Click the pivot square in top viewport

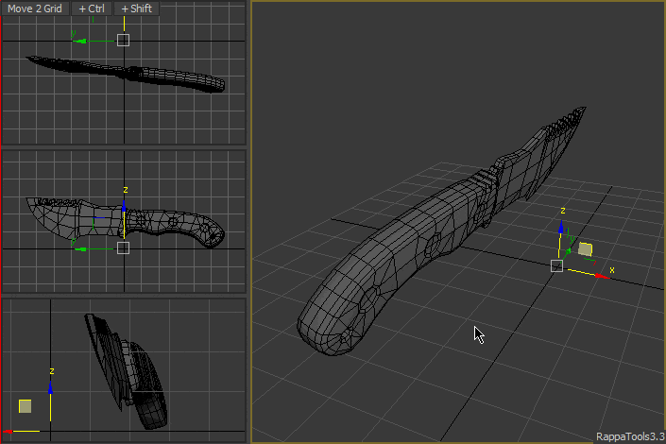pyautogui.click(x=123, y=40)
